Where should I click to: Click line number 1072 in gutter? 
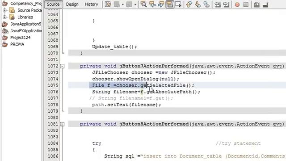pyautogui.click(x=53, y=66)
